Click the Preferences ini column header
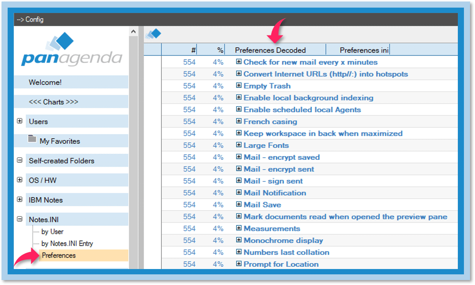Image resolution: width=475 pixels, height=285 pixels. click(364, 50)
